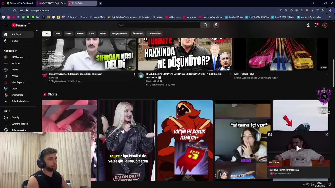
Task: Switch to ZEITNOT Beyin Fırtınası browser tab
Action: (52, 3)
